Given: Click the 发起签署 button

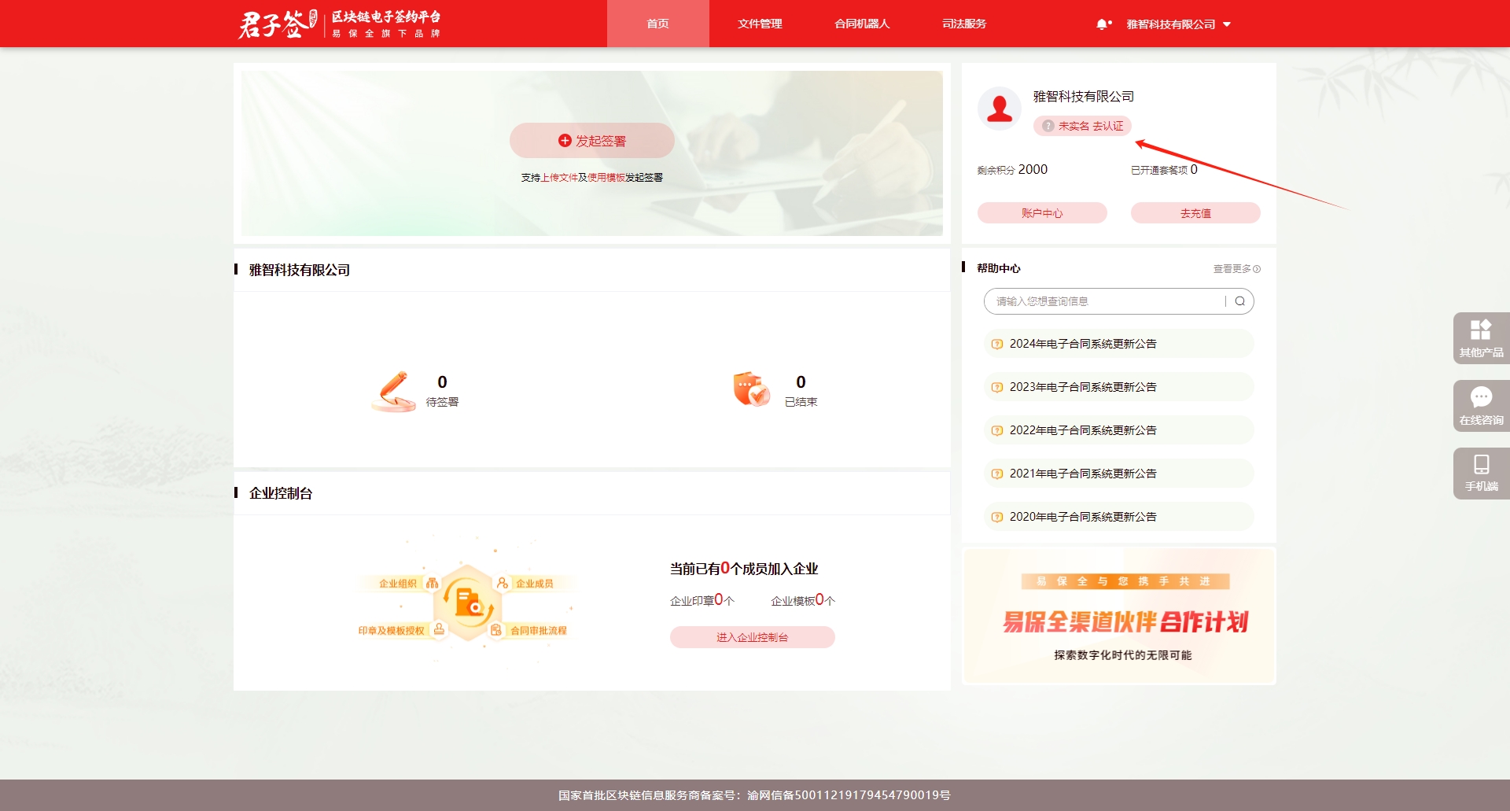Looking at the screenshot, I should pyautogui.click(x=592, y=141).
